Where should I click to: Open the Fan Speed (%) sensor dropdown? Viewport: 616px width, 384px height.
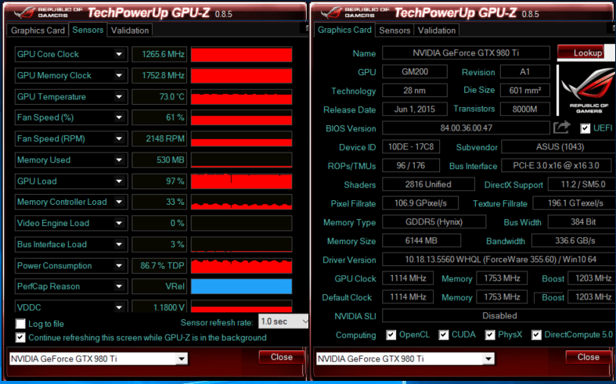click(119, 117)
